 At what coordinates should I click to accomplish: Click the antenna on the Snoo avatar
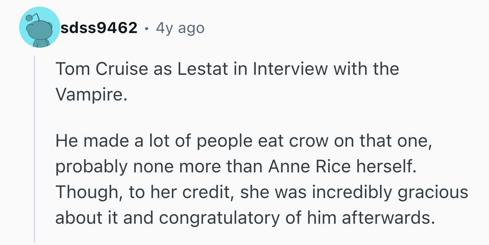(33, 17)
